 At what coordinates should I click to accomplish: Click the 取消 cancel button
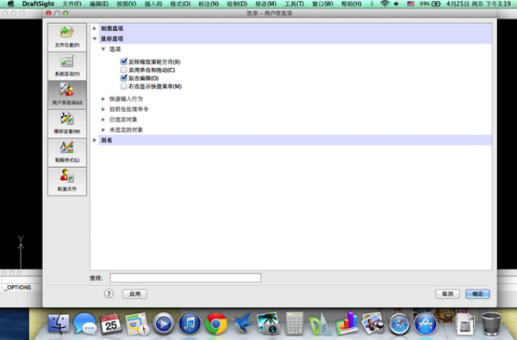447,294
